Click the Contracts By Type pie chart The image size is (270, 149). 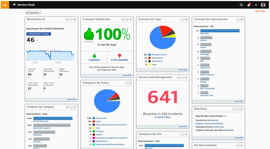click(163, 37)
